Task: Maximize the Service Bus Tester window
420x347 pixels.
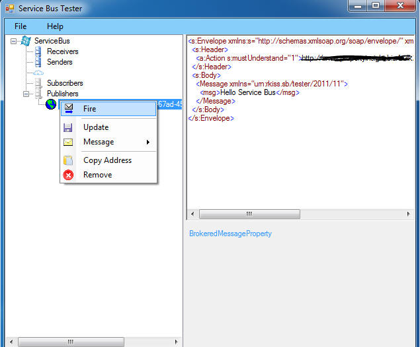Action: click(x=376, y=6)
